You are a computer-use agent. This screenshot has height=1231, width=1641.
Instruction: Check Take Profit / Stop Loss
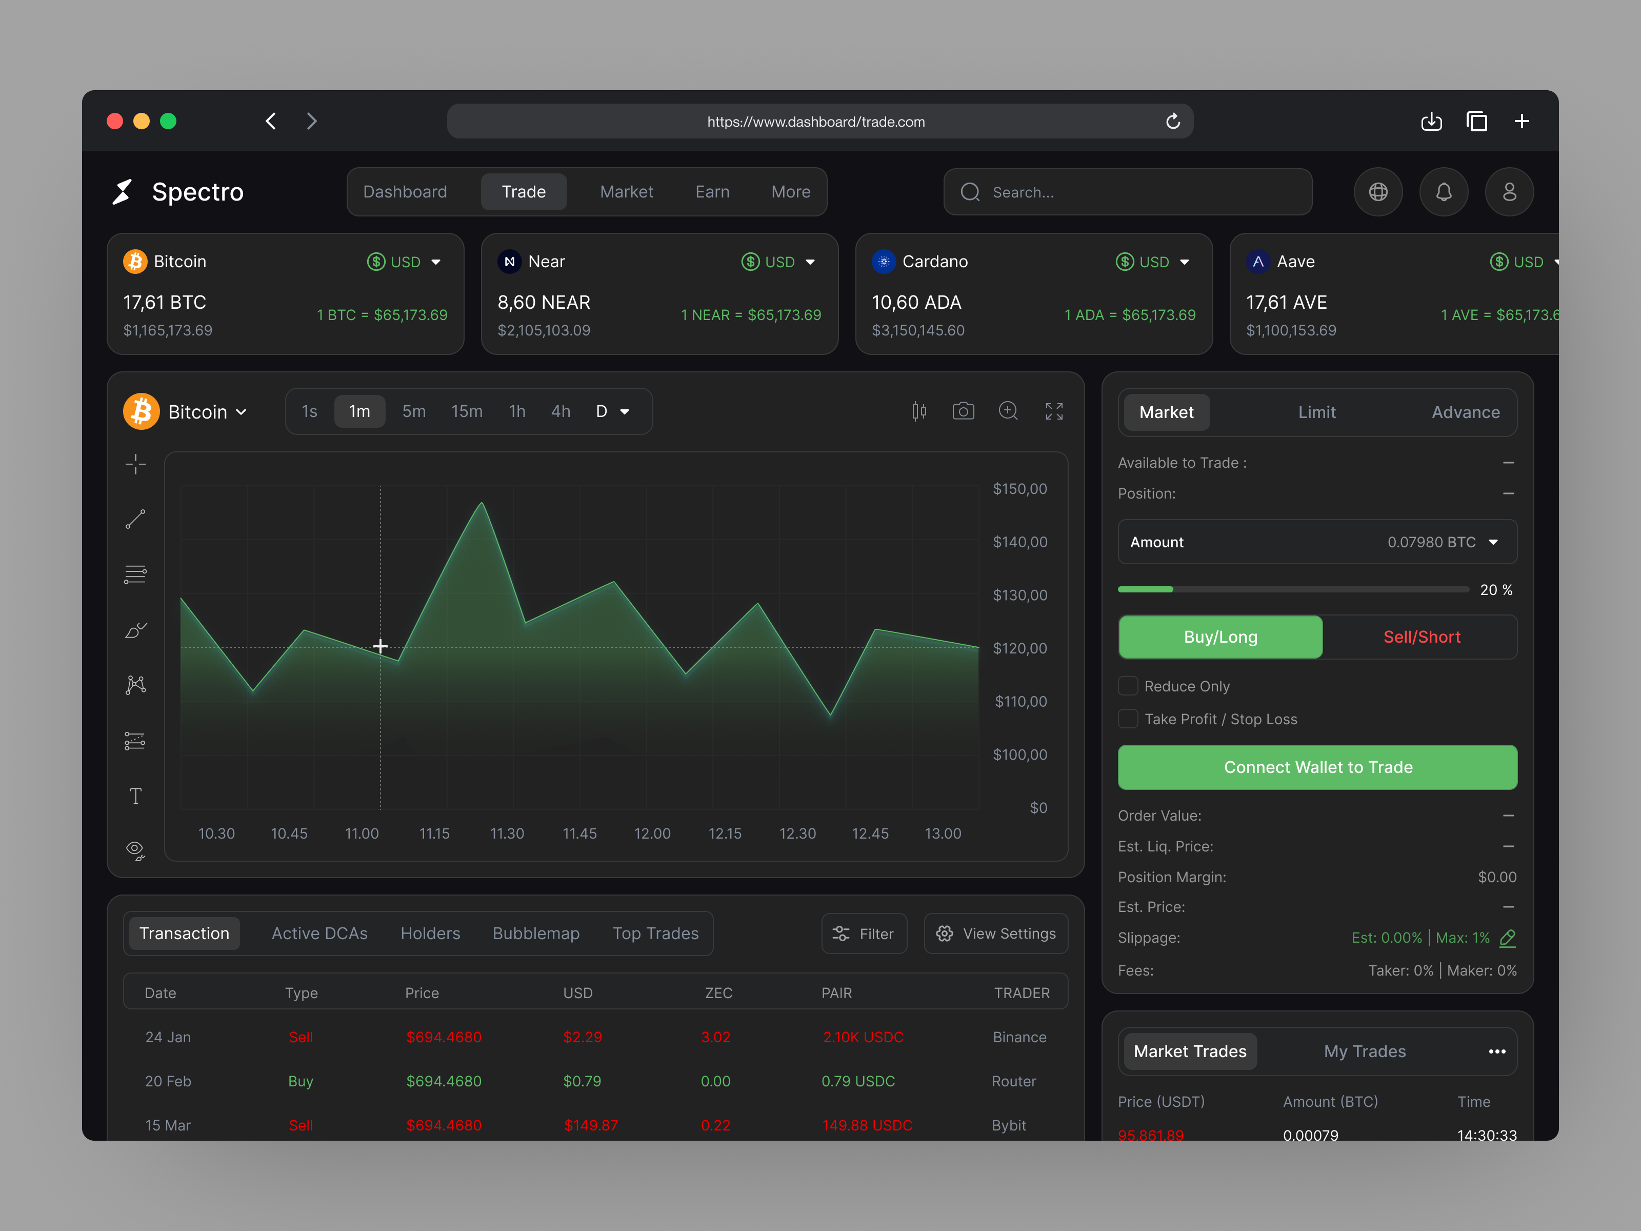tap(1128, 718)
